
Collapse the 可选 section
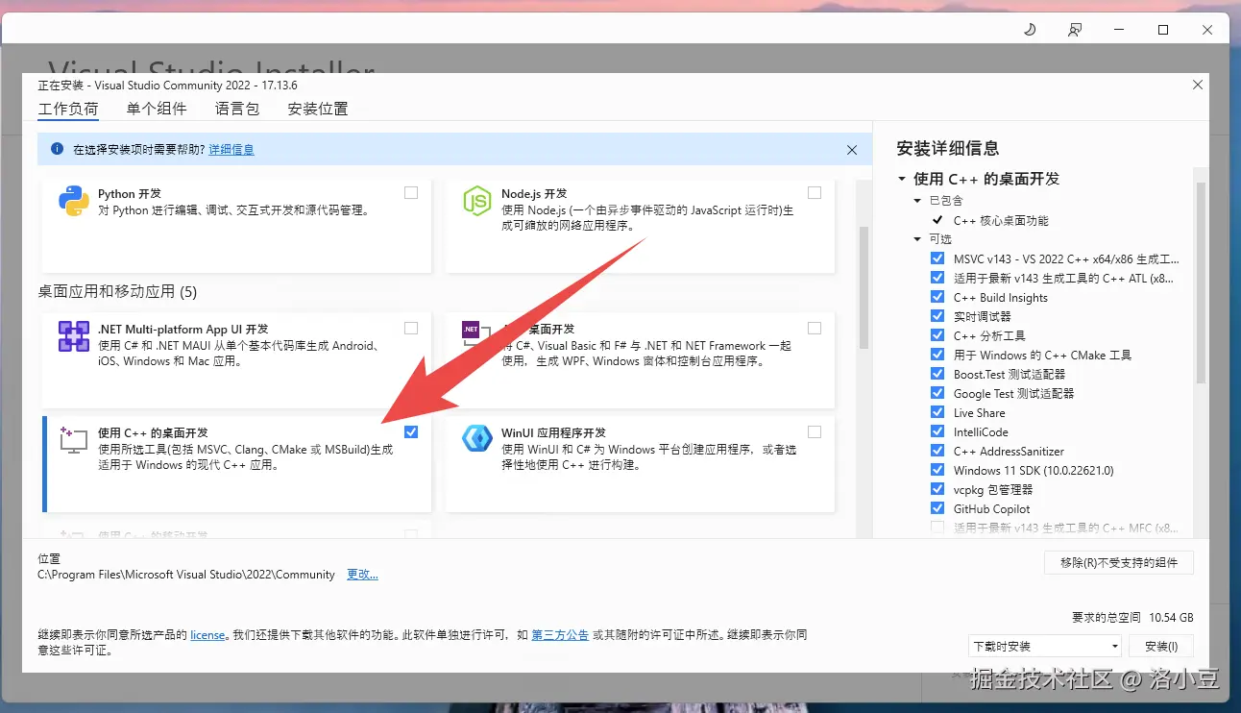click(x=917, y=239)
